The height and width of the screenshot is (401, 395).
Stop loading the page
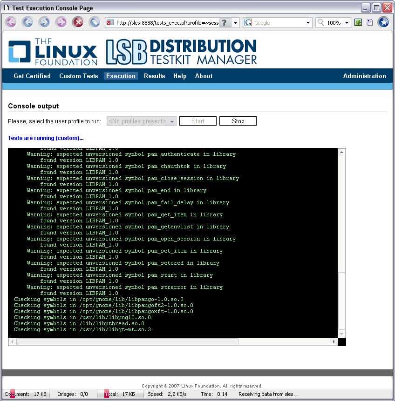point(78,22)
